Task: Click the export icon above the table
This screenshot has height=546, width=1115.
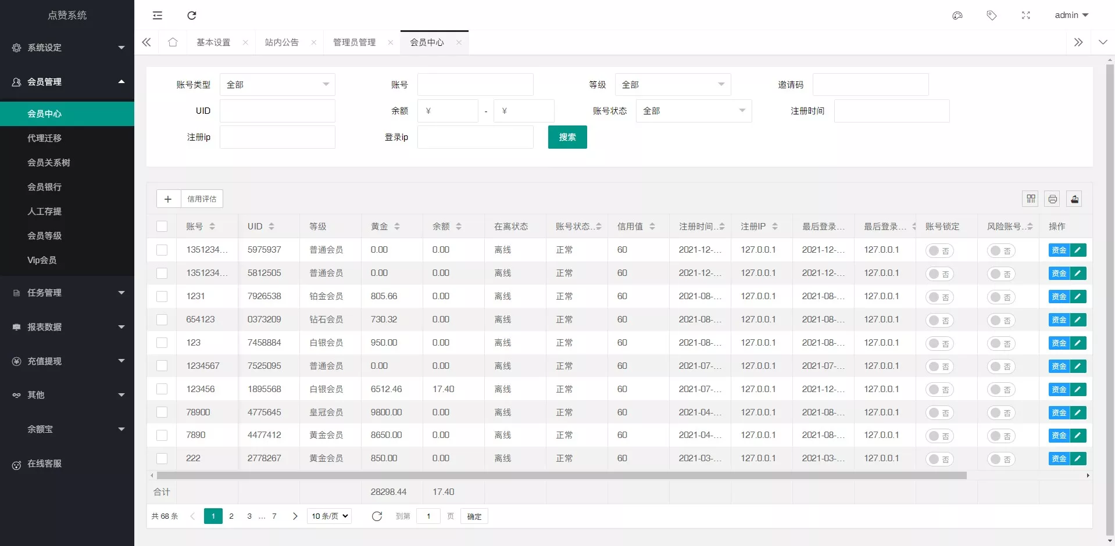Action: coord(1074,199)
